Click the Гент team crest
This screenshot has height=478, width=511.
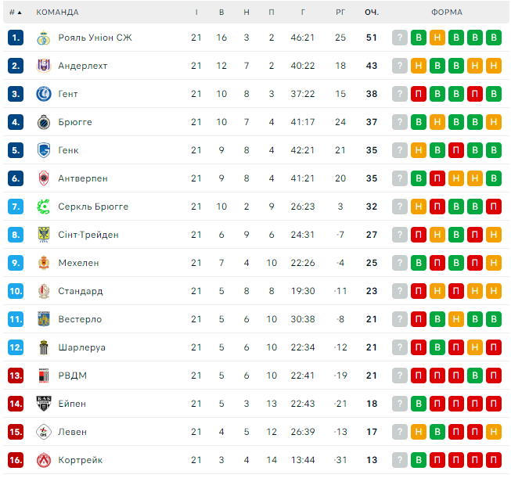[43, 94]
